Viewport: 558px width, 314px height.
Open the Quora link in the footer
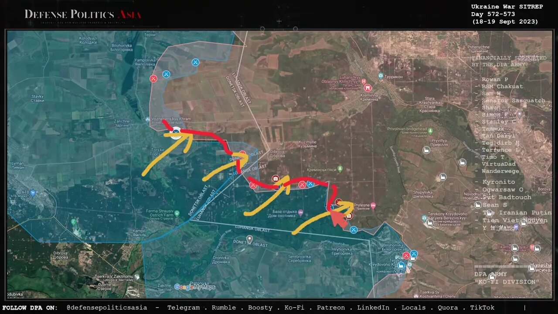(448, 307)
